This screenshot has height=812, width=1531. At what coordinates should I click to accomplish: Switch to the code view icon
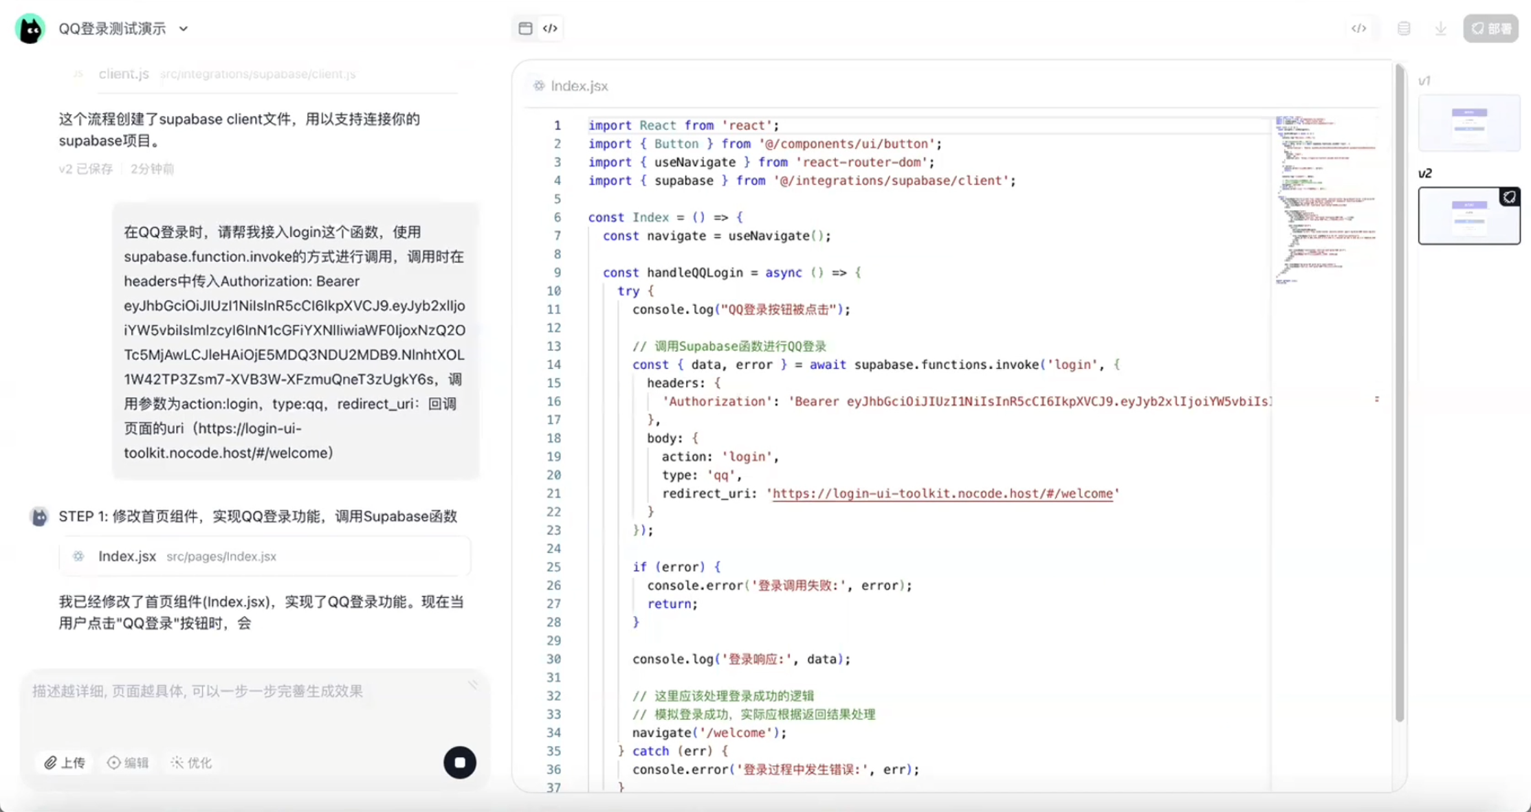point(550,28)
